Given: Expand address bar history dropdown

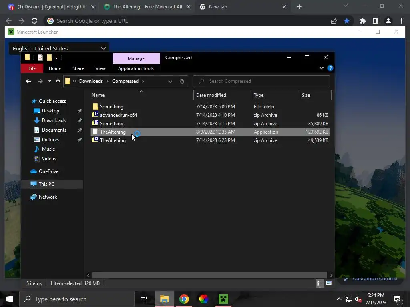Looking at the screenshot, I should pos(170,82).
